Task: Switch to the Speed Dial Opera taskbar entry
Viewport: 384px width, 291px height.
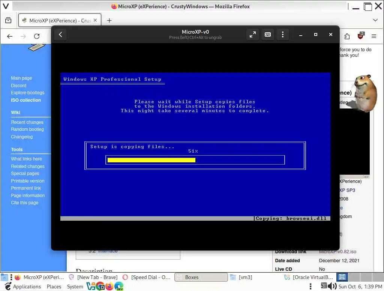Action: click(147, 277)
